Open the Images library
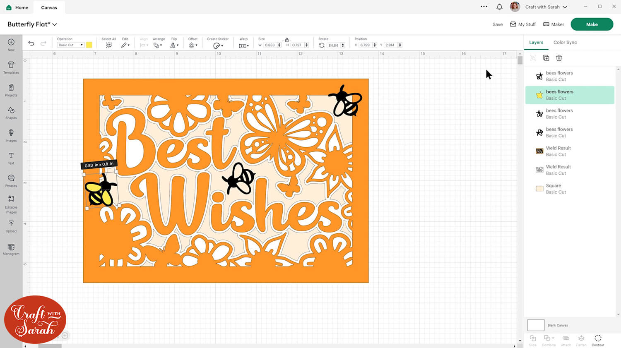This screenshot has height=348, width=621. click(x=11, y=135)
